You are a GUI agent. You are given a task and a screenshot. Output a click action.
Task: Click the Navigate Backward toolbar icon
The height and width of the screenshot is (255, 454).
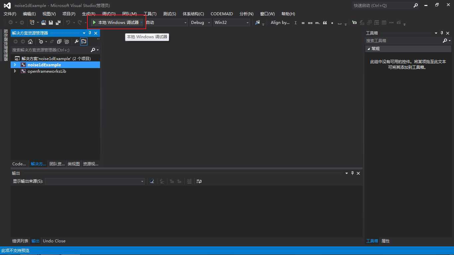pyautogui.click(x=11, y=23)
